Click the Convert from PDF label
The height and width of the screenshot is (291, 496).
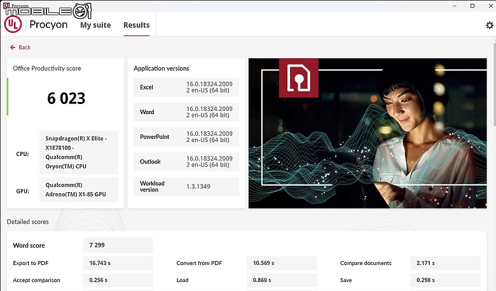(x=199, y=263)
